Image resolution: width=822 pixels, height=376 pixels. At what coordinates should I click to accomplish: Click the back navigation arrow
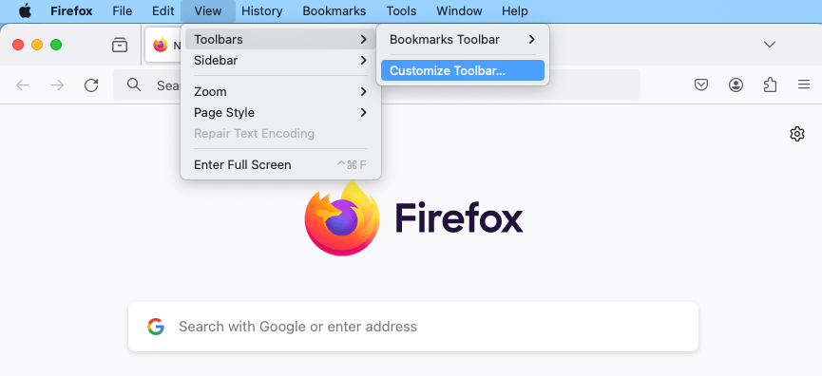coord(23,85)
